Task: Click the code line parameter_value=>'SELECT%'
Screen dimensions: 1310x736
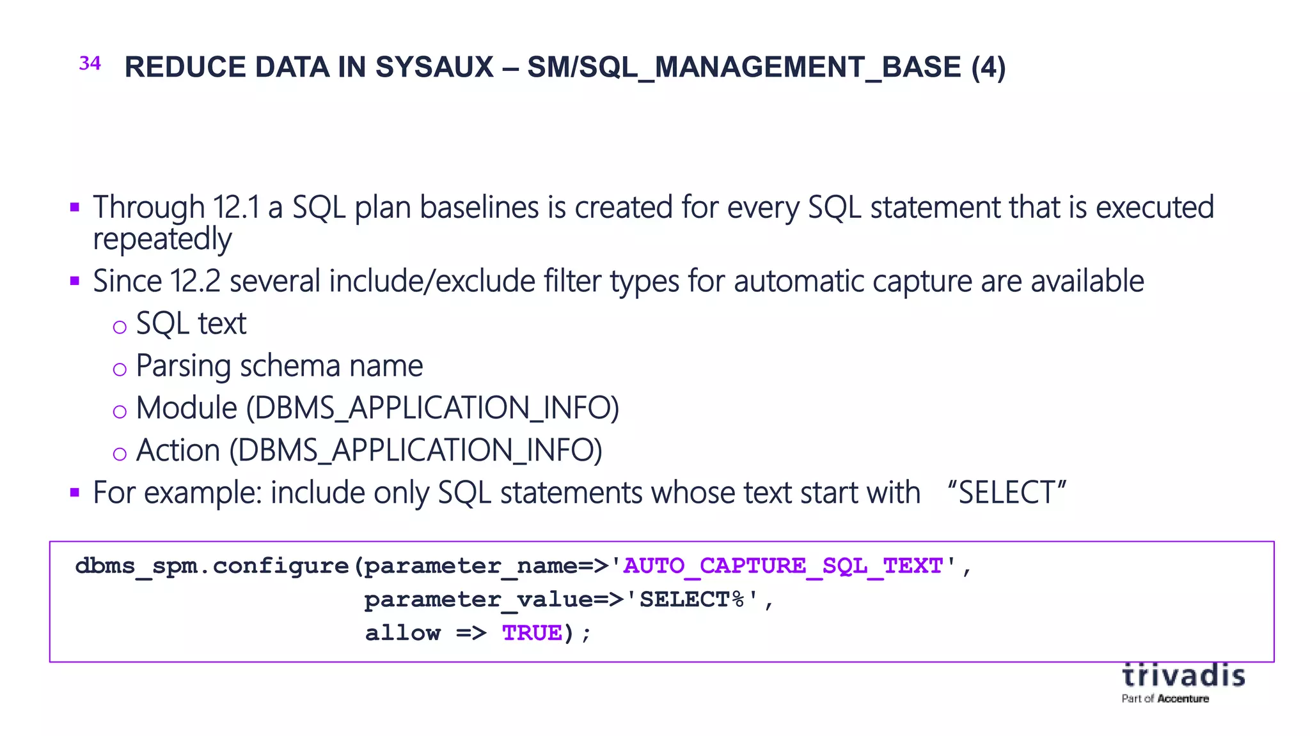Action: click(569, 600)
